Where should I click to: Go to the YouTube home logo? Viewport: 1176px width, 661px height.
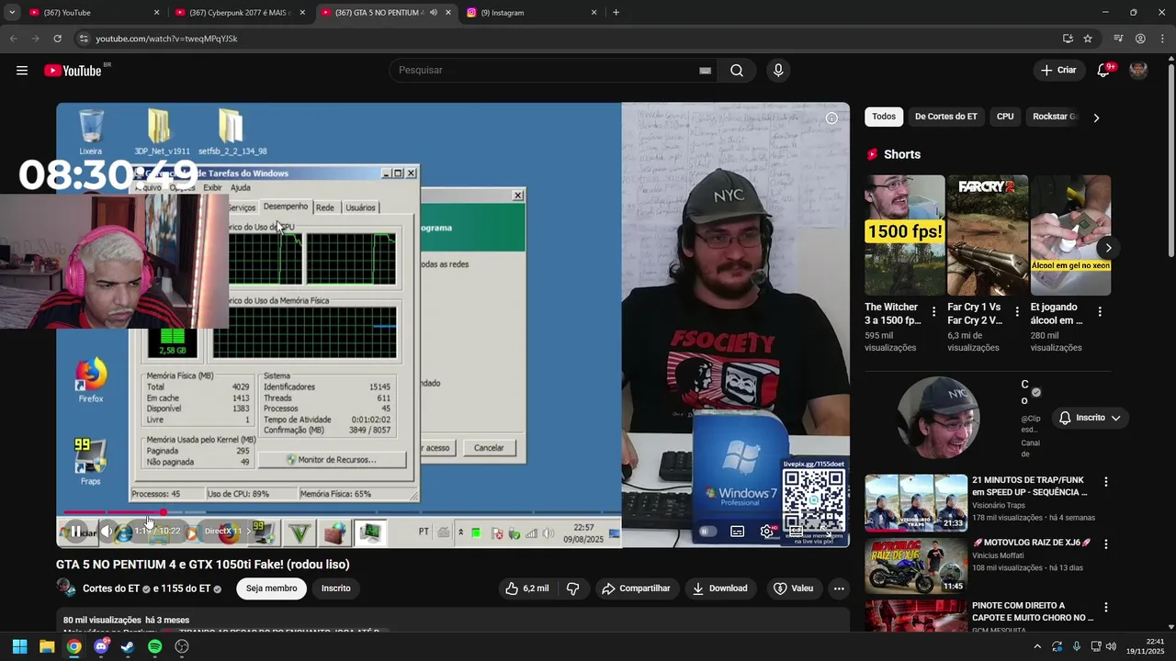pos(73,71)
